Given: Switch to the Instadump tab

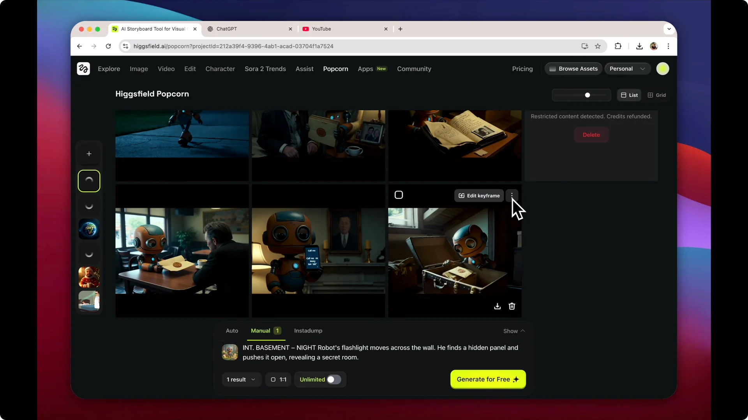Looking at the screenshot, I should coord(308,331).
